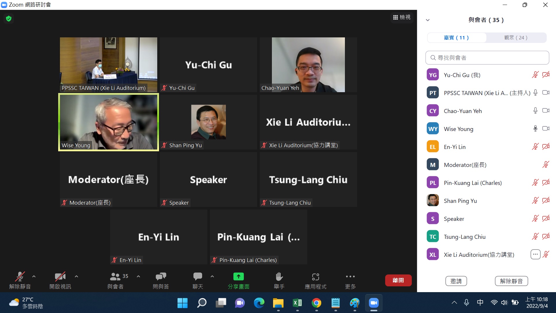Click the 邀請 invite button

(456, 281)
